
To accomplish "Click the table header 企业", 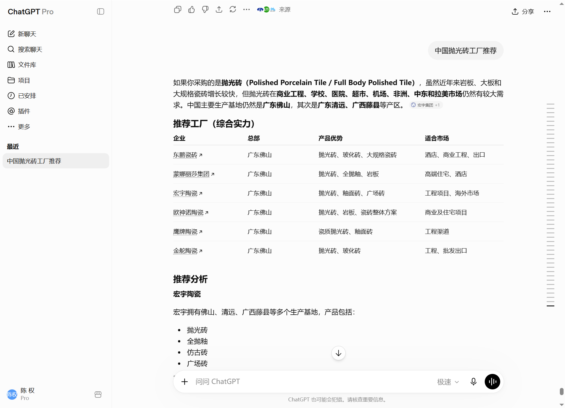I will 179,138.
